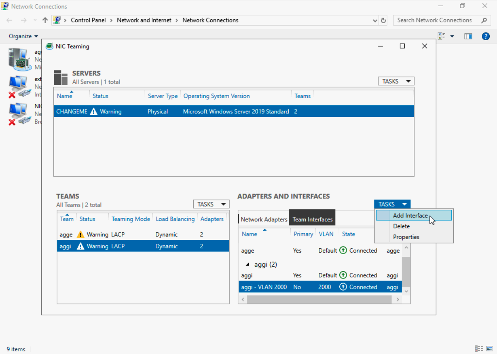Image resolution: width=497 pixels, height=354 pixels.
Task: Click the large icons view in status bar
Action: click(489, 349)
